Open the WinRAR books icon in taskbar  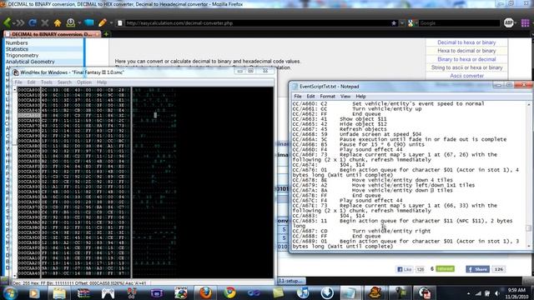(83, 292)
